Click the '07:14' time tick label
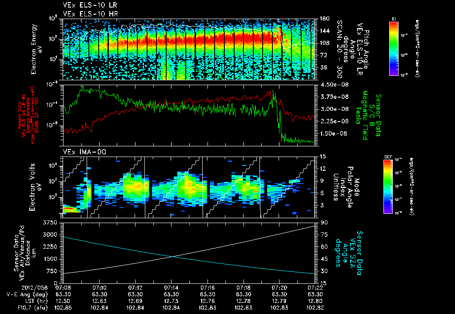Screen dimensions: 455x314 coord(171,288)
